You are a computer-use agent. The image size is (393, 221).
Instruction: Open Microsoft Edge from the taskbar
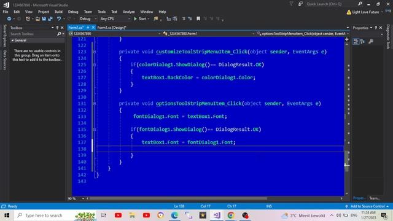pos(174,215)
